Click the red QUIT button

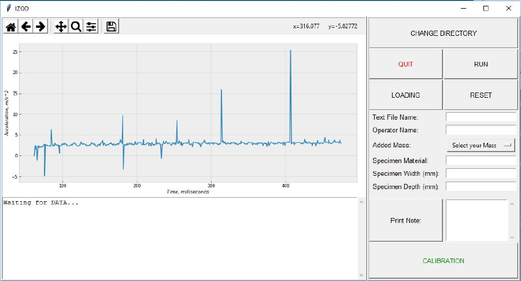point(406,64)
